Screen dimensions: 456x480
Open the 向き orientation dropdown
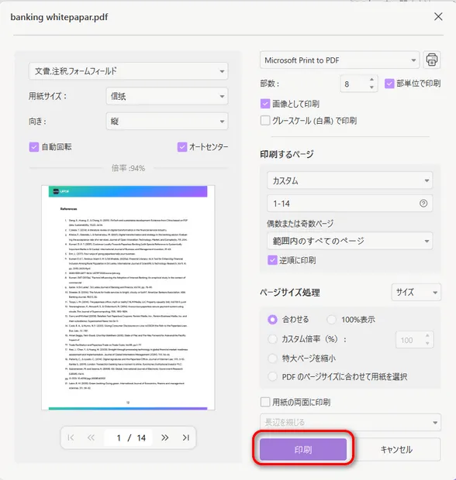[167, 122]
